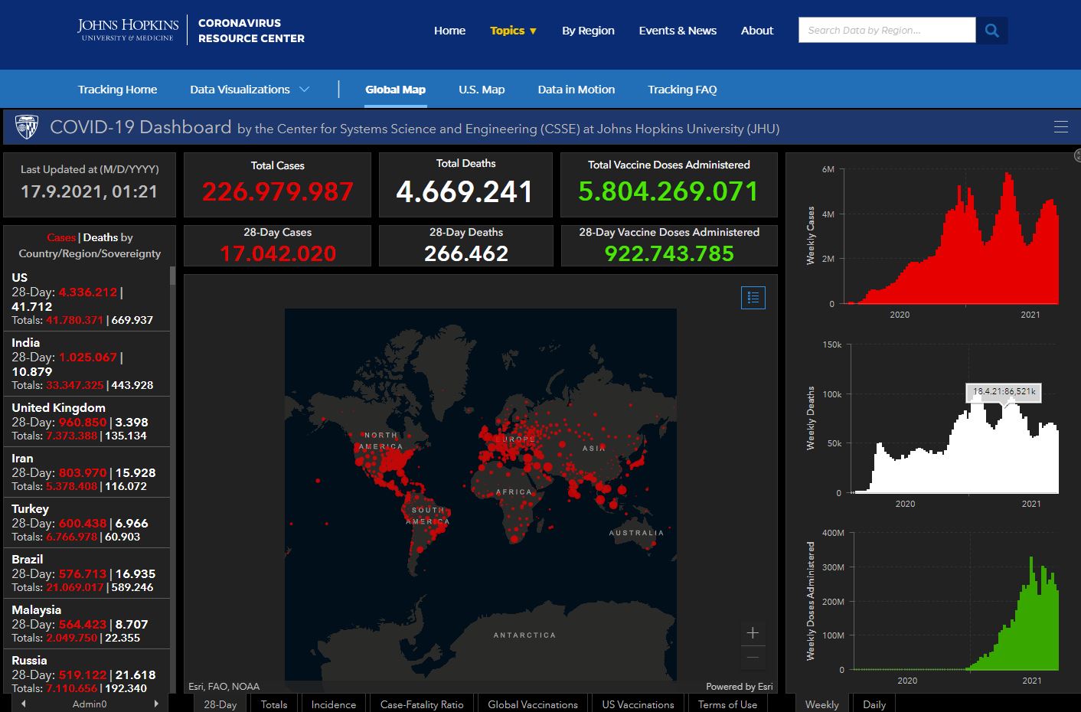The width and height of the screenshot is (1081, 712).
Task: Click Powered by Esri link
Action: (x=740, y=686)
